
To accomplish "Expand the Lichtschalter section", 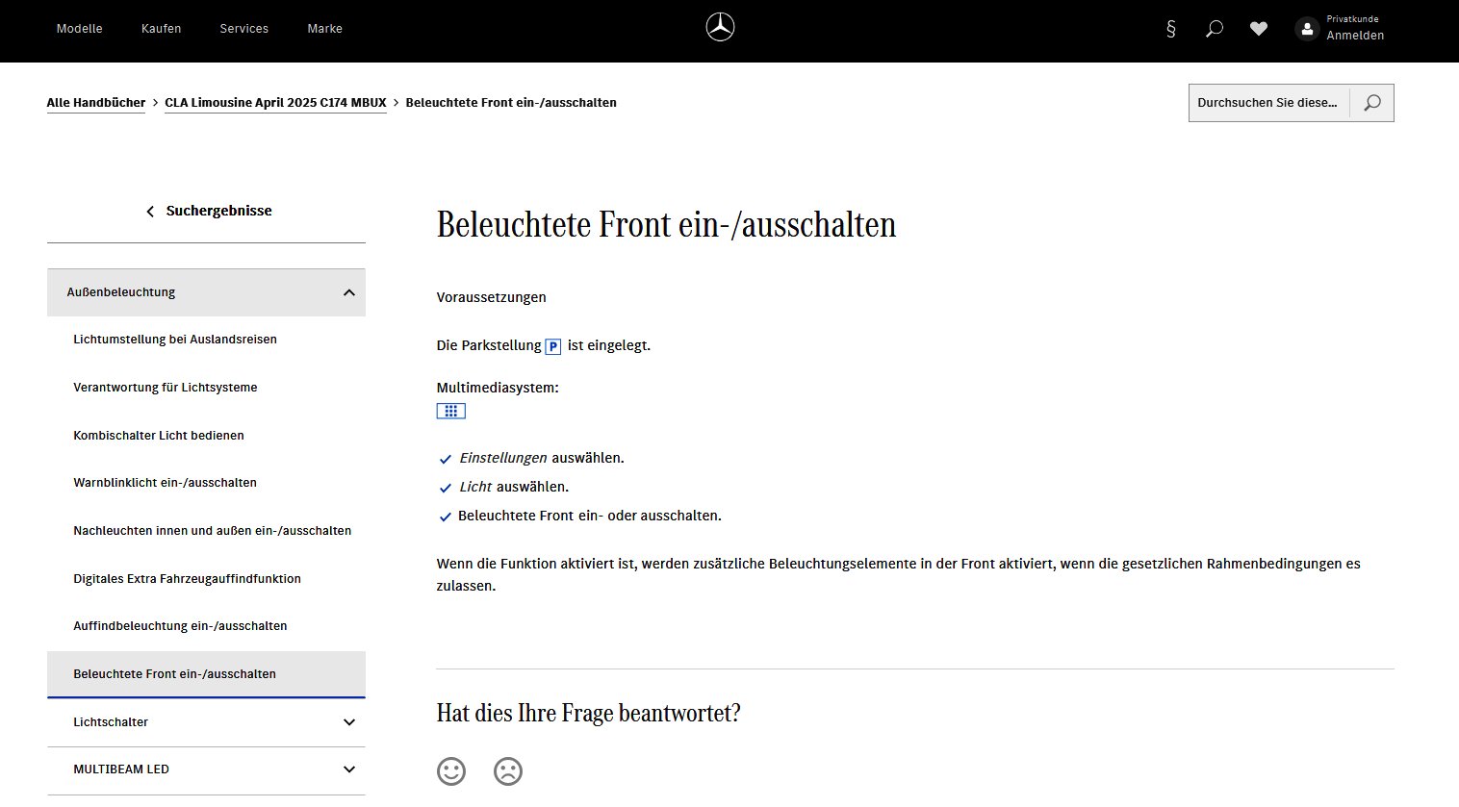I will click(x=349, y=722).
